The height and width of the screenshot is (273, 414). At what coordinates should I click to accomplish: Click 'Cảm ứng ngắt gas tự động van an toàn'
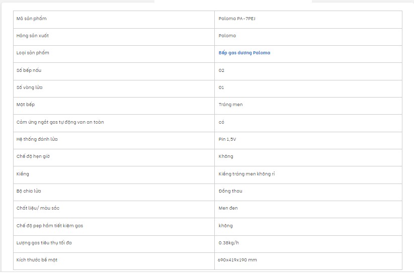[60, 122]
